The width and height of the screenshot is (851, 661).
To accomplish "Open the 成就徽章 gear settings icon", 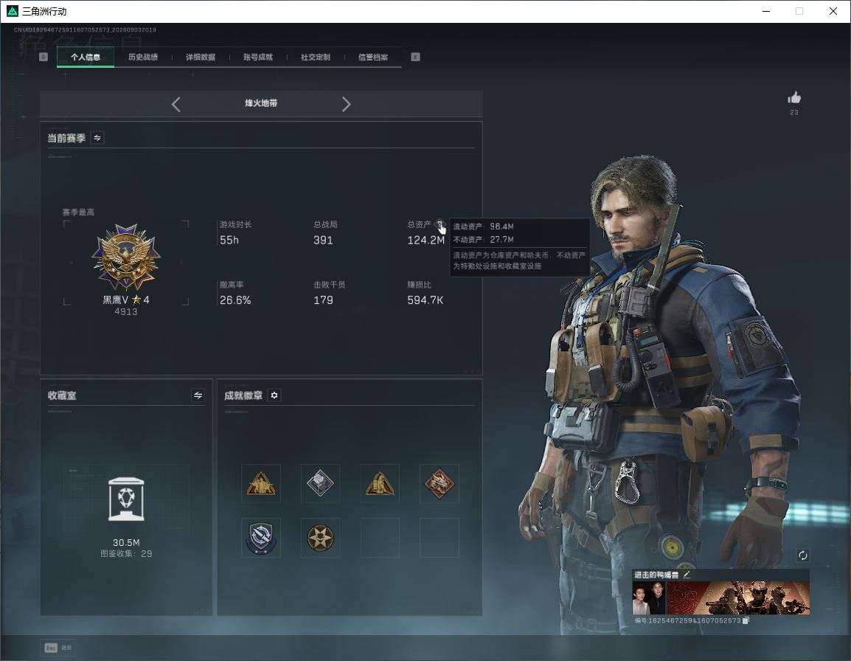I will (x=274, y=395).
